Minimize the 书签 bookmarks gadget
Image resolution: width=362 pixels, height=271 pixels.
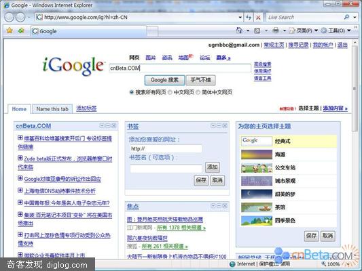[219, 125]
